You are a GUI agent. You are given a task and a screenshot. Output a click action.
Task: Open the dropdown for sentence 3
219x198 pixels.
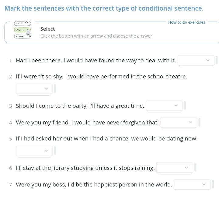[164, 106]
